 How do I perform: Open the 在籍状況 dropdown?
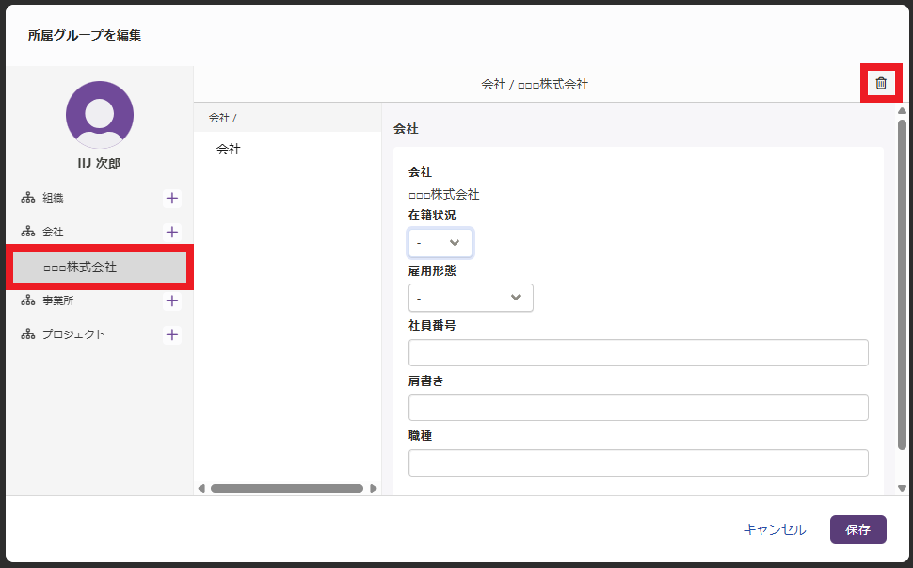[x=440, y=243]
